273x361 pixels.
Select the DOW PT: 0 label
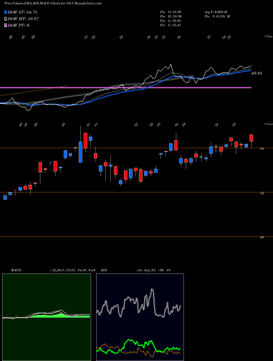pyautogui.click(x=19, y=25)
